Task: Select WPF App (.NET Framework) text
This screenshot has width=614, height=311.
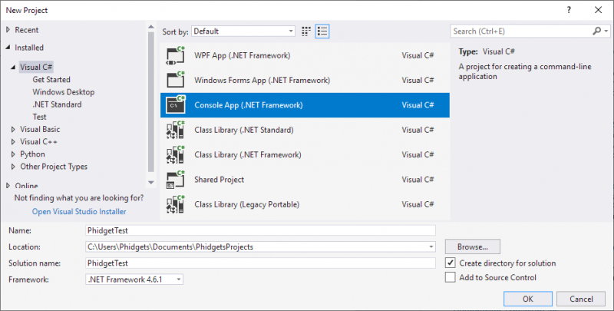Action: pos(243,55)
